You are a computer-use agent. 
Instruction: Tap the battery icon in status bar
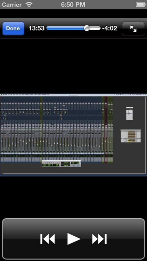141,5
